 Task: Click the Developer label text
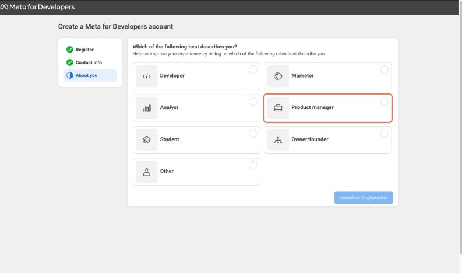[172, 76]
